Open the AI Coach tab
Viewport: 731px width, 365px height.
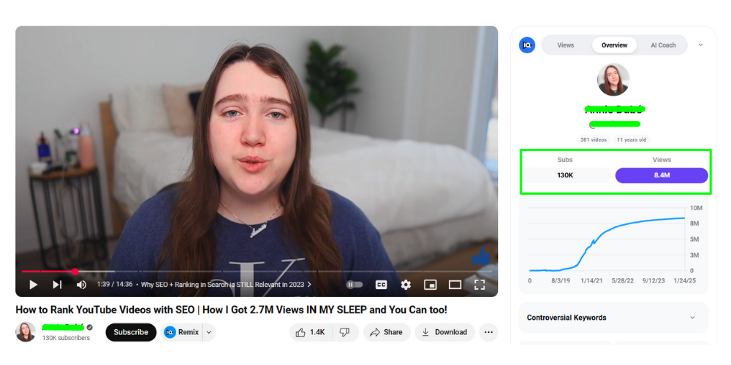coord(663,45)
